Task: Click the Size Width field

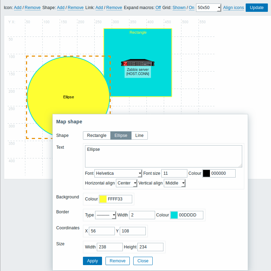Action: (110, 247)
